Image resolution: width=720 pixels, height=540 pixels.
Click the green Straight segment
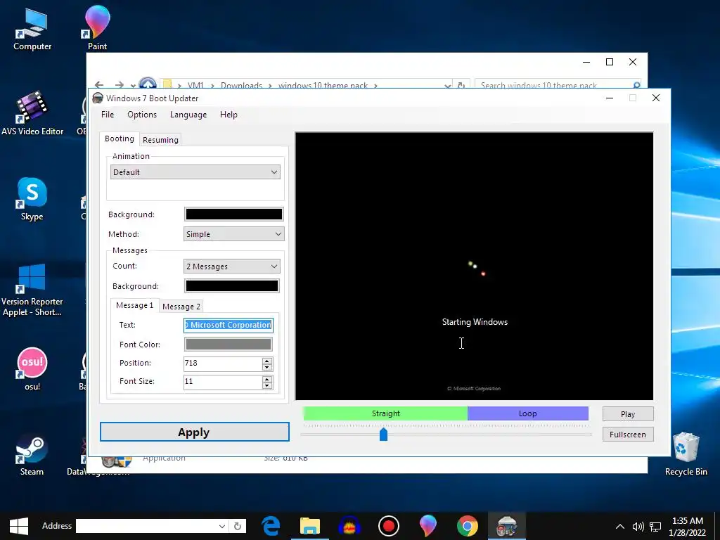[386, 413]
